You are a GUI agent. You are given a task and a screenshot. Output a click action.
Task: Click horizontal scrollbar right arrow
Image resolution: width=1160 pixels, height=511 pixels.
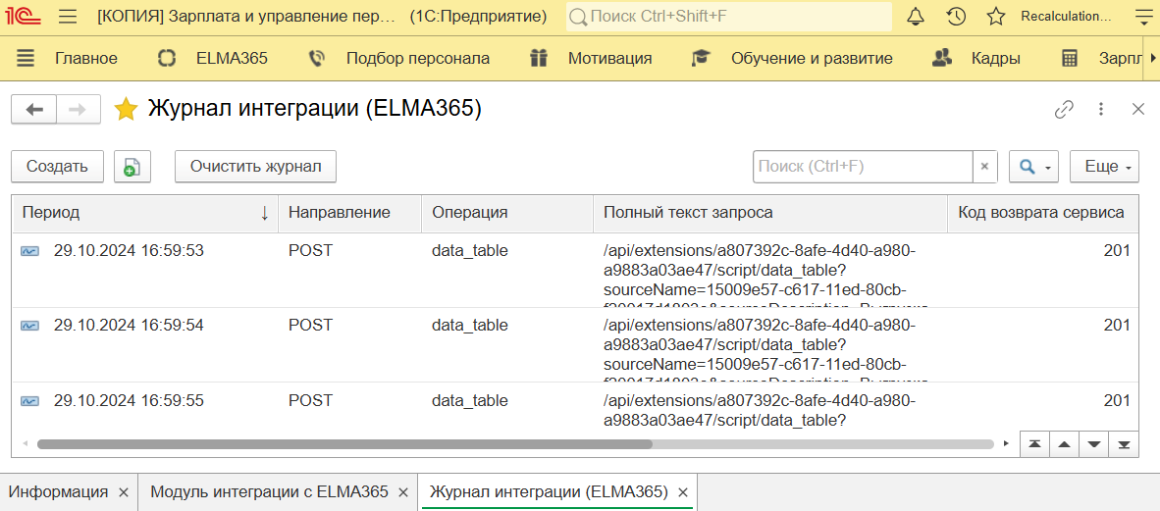[1005, 444]
